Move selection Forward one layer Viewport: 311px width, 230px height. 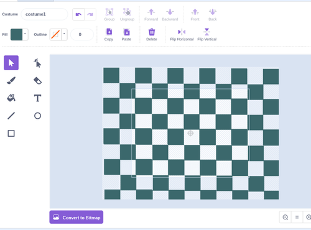pyautogui.click(x=151, y=14)
